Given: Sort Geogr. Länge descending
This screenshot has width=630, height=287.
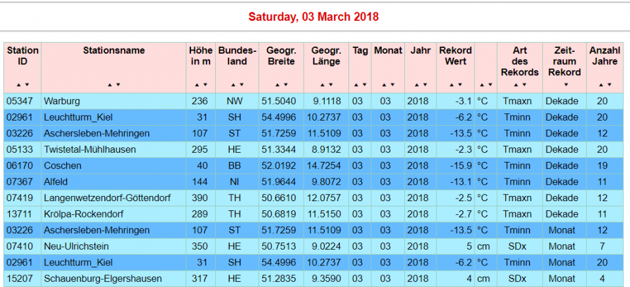Looking at the screenshot, I should pyautogui.click(x=329, y=85).
